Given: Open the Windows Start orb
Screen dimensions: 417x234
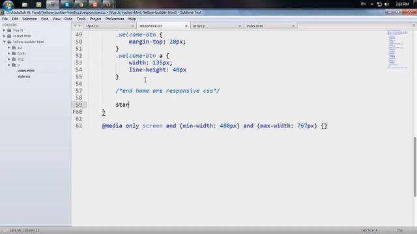Looking at the screenshot, I should click(8, 5).
